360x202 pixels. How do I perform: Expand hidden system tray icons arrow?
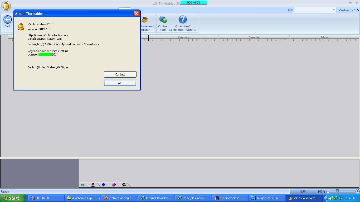326,198
